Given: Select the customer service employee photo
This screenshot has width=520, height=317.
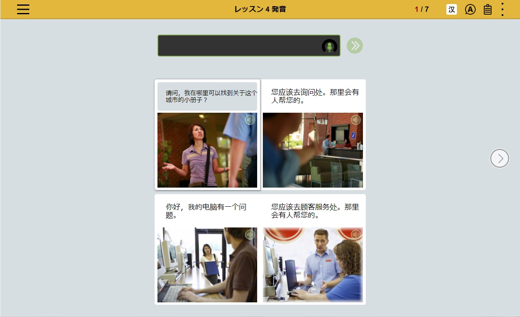Looking at the screenshot, I should point(312,265).
